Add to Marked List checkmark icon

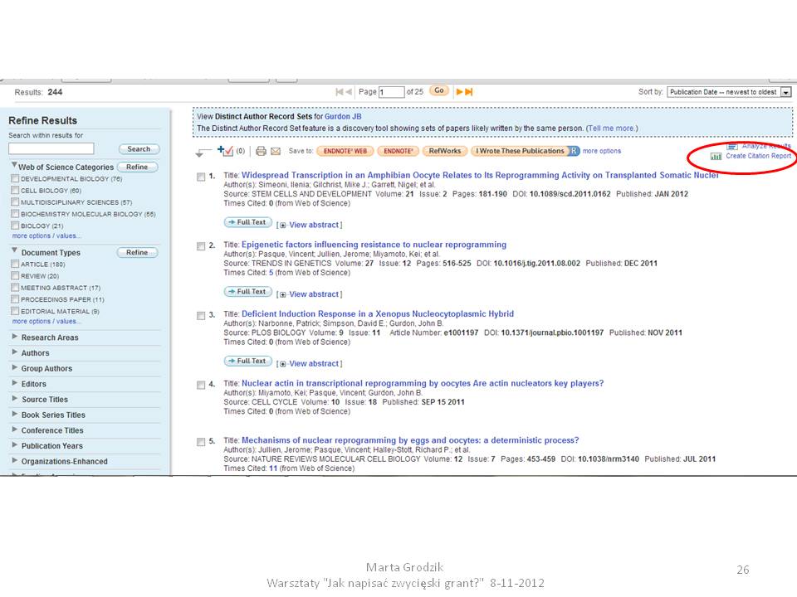pos(225,151)
